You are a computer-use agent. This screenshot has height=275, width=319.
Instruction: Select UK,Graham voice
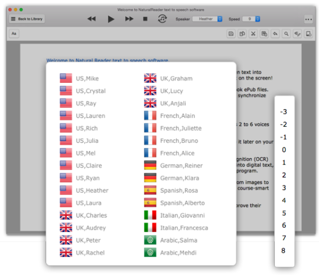coord(168,78)
